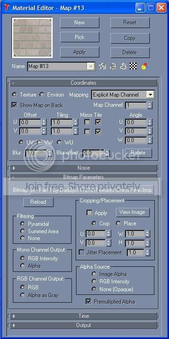Screen dimensions: 169x339
Task: Click the Bitmap path button China Pearl.bmp
Action: (92, 190)
